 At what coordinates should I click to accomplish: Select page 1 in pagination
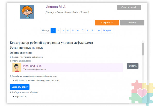point(53,31)
